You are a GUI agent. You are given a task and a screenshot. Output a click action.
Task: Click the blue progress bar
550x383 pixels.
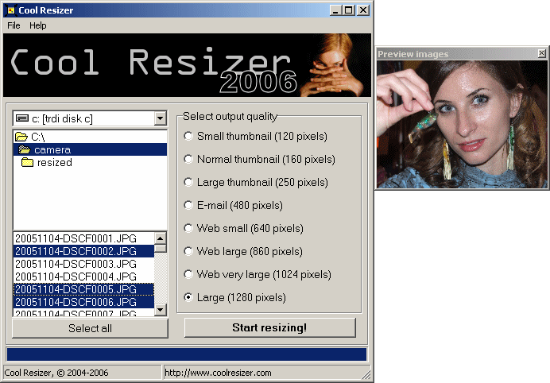187,354
